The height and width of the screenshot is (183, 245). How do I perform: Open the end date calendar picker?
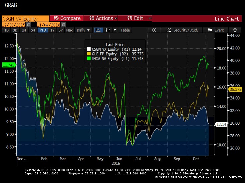click(x=64, y=25)
